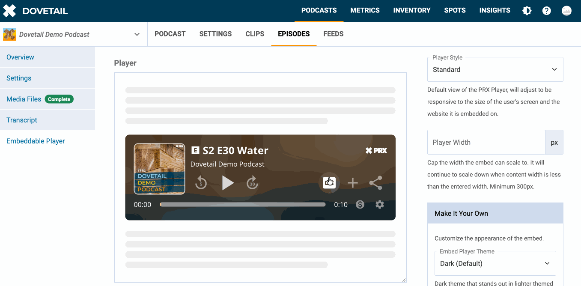Open the Transcript sidebar link
This screenshot has width=581, height=286.
tap(22, 120)
